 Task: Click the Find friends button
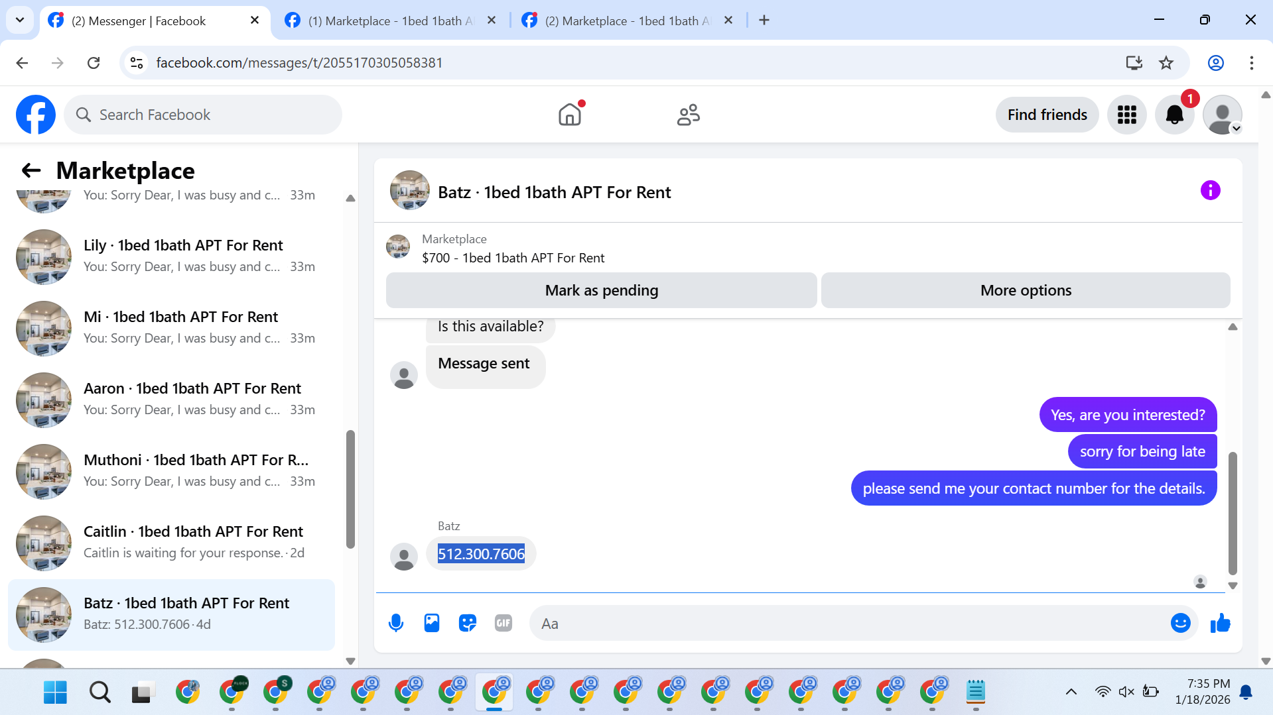[1047, 115]
